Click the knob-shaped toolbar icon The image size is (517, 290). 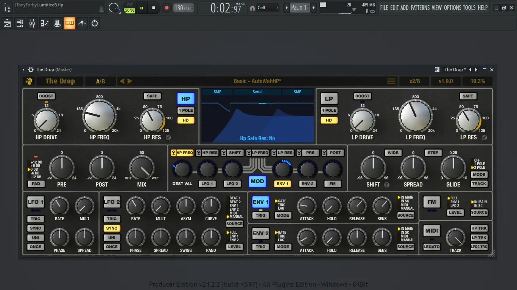tap(57, 23)
